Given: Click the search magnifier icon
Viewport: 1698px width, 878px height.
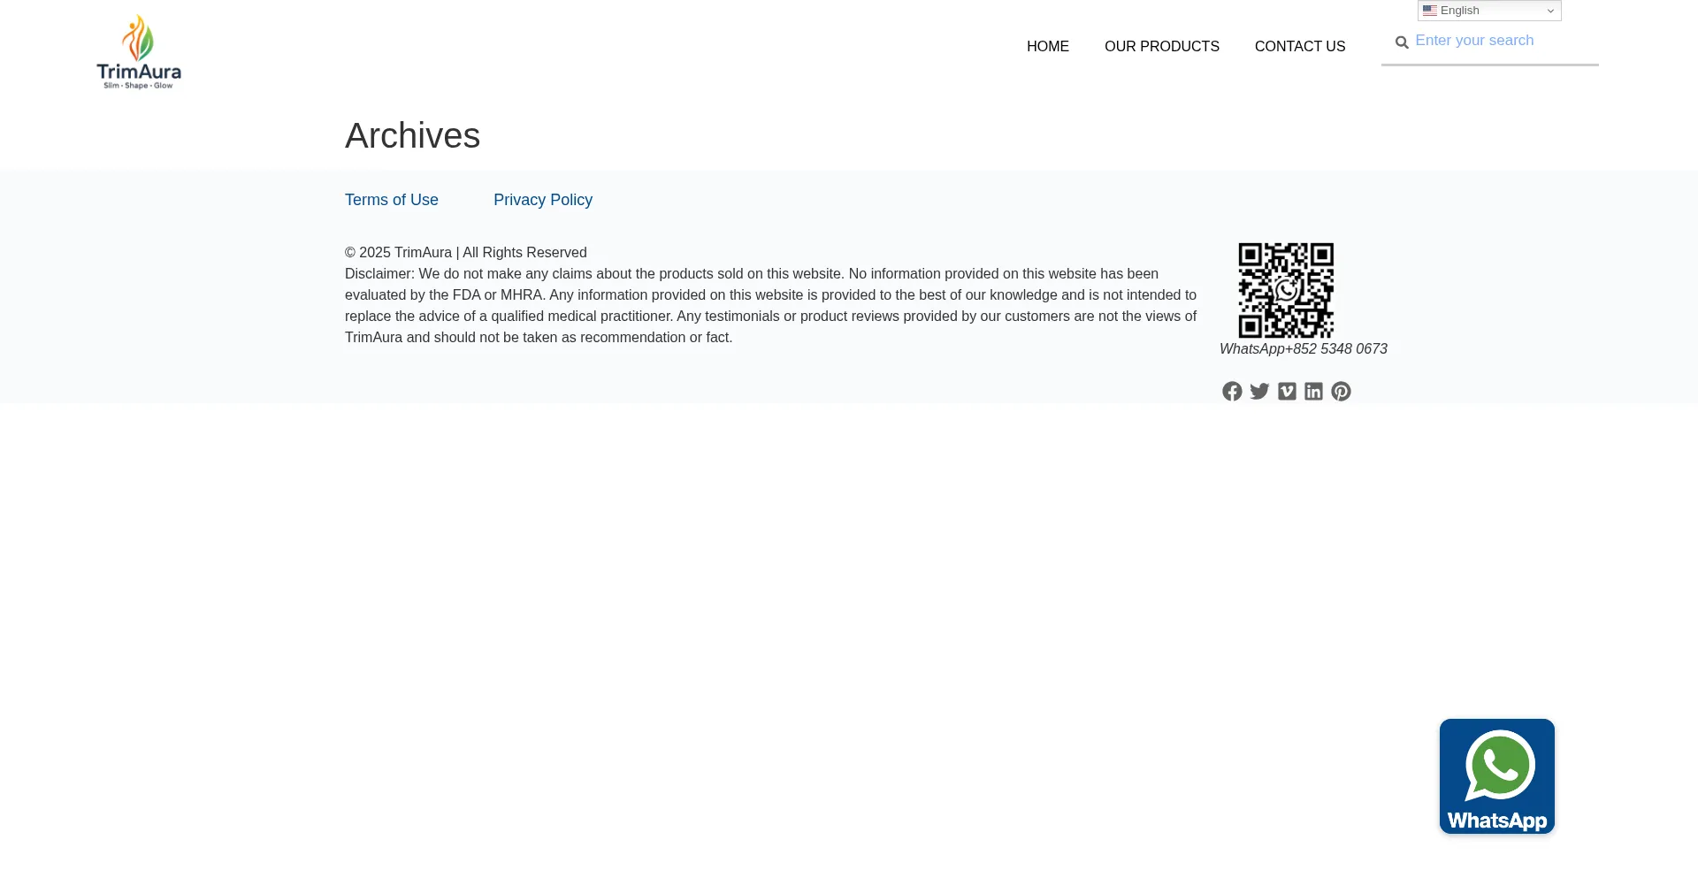Looking at the screenshot, I should [x=1402, y=42].
